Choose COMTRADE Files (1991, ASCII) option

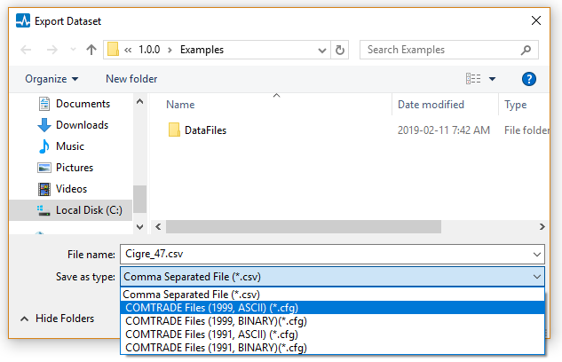pos(210,334)
